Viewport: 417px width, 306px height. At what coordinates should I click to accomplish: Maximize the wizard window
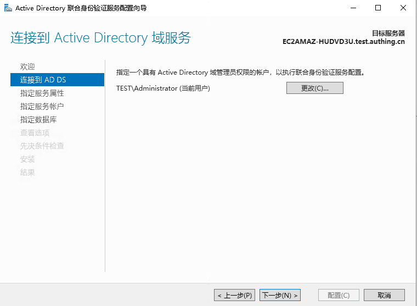point(378,8)
